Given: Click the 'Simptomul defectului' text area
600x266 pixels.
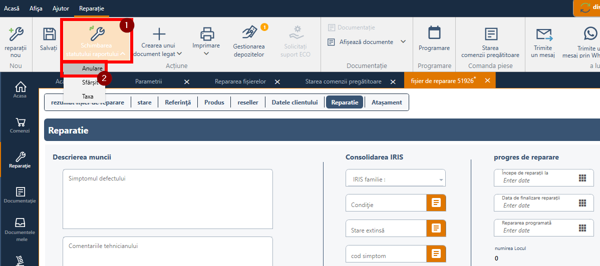Looking at the screenshot, I should (168, 199).
